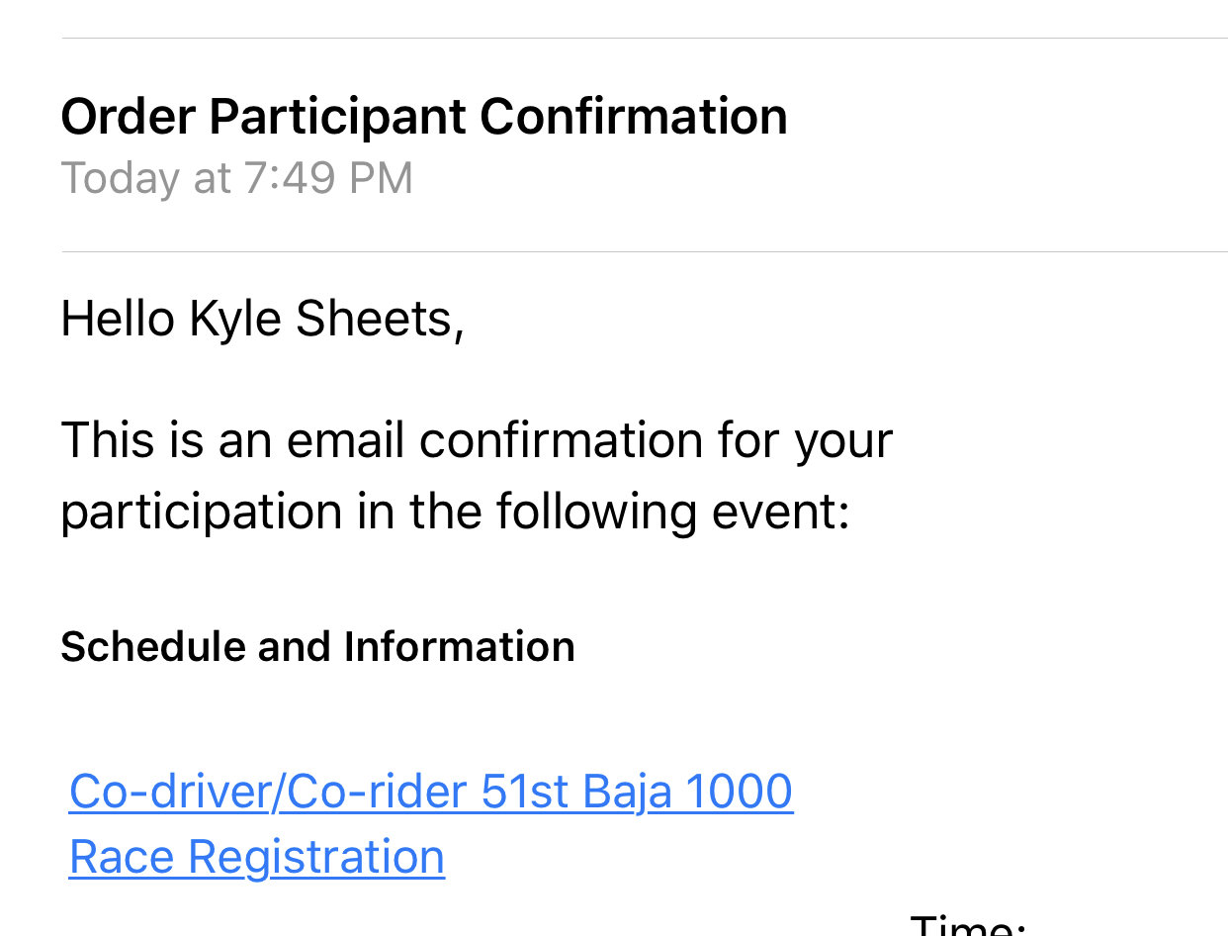Tap the Time: label

(x=969, y=926)
